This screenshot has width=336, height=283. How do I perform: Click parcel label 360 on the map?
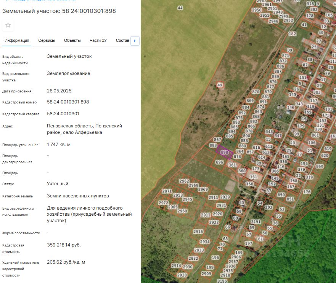242,171
